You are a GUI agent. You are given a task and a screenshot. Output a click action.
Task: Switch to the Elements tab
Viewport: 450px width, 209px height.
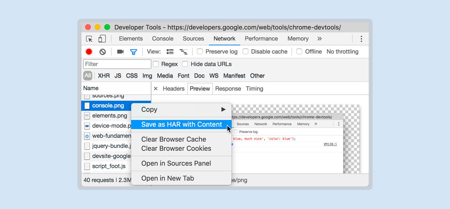(131, 39)
